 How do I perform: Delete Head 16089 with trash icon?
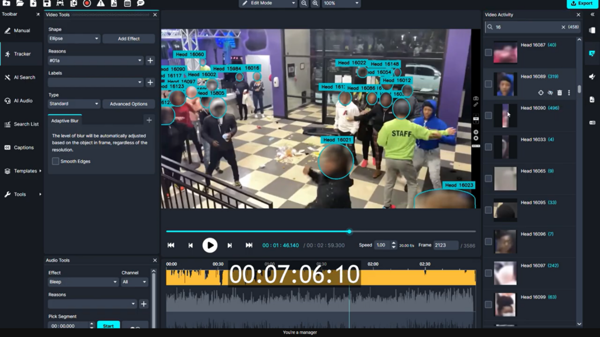pos(560,92)
